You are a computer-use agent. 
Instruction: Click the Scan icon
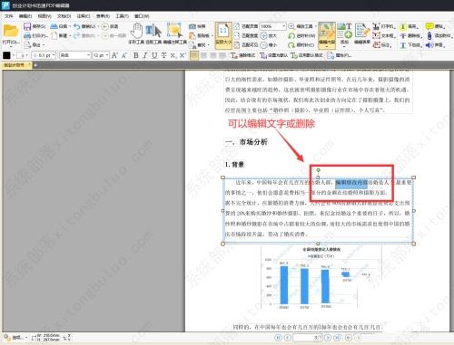tap(54, 26)
